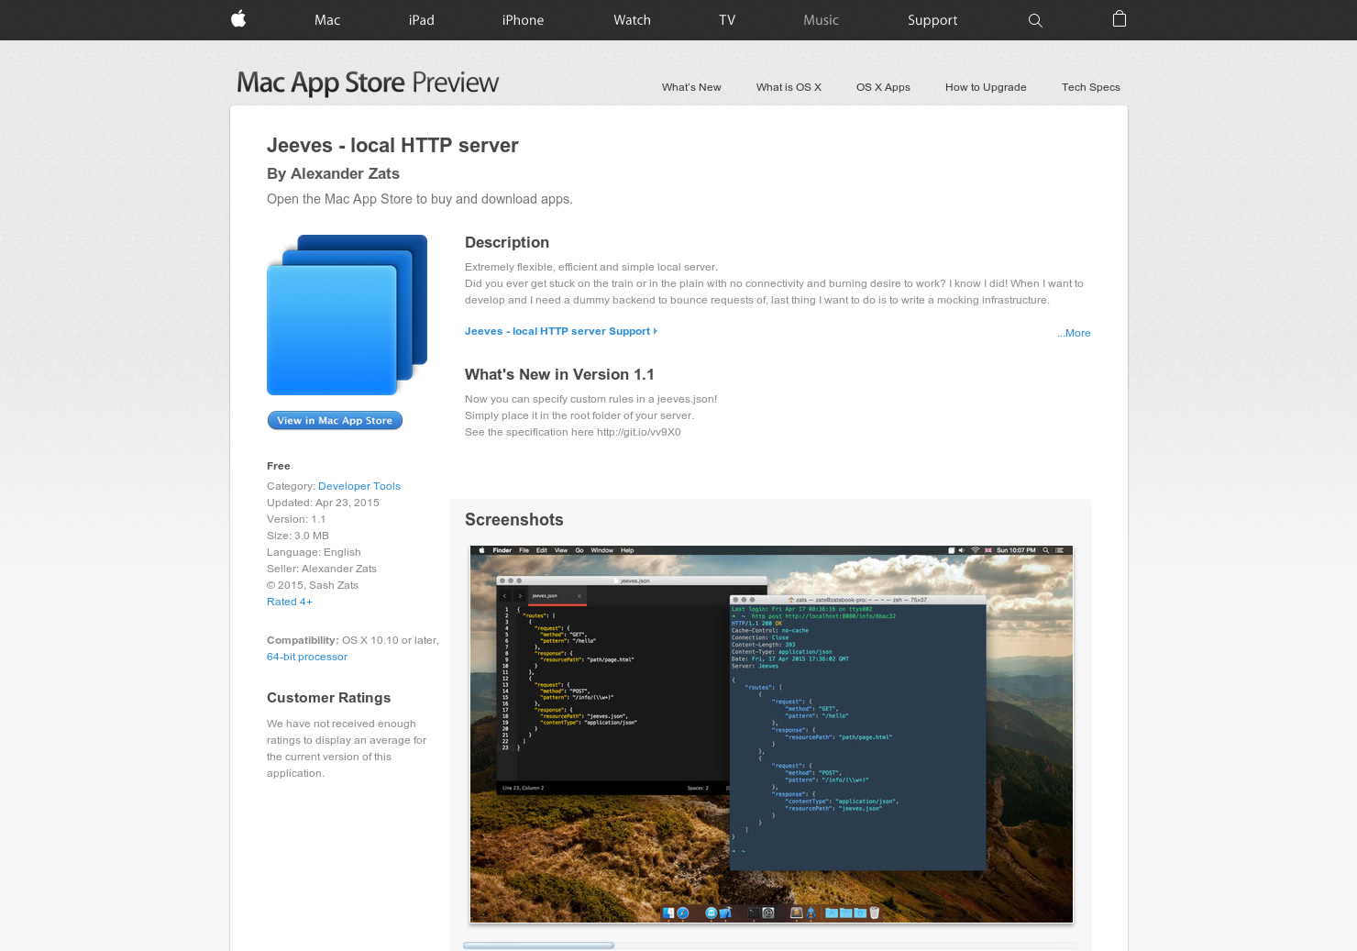Screen dimensions: 1357x951
Task: Click What's New in Version 1.1 heading
Action: (559, 374)
